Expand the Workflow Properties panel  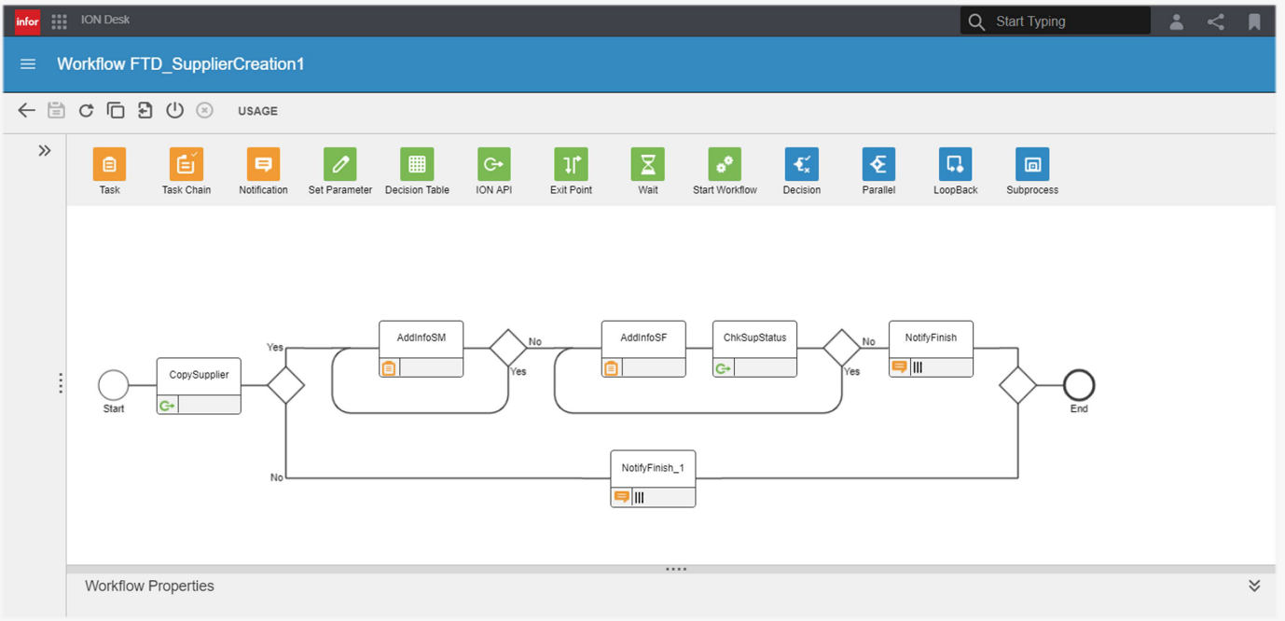[1254, 586]
